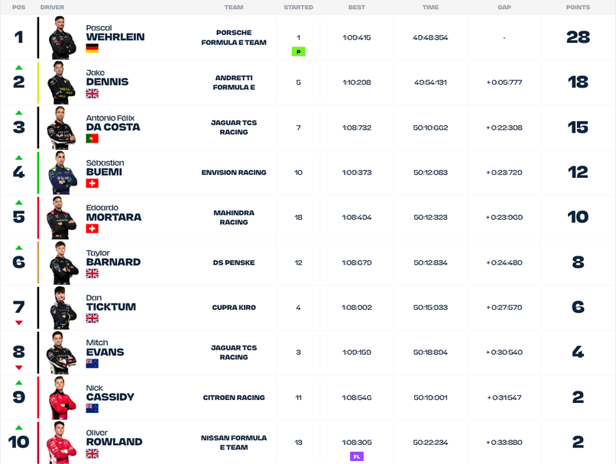
Task: Click the purple FL fastest lap badge
Action: (357, 456)
